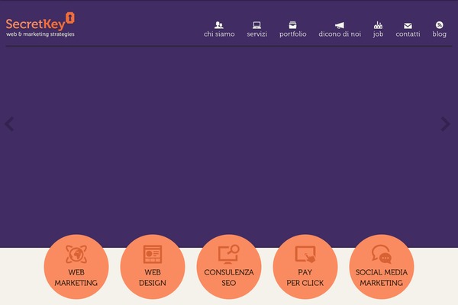458x305 pixels.
Task: Show the previous slide with left arrow
Action: [10, 124]
